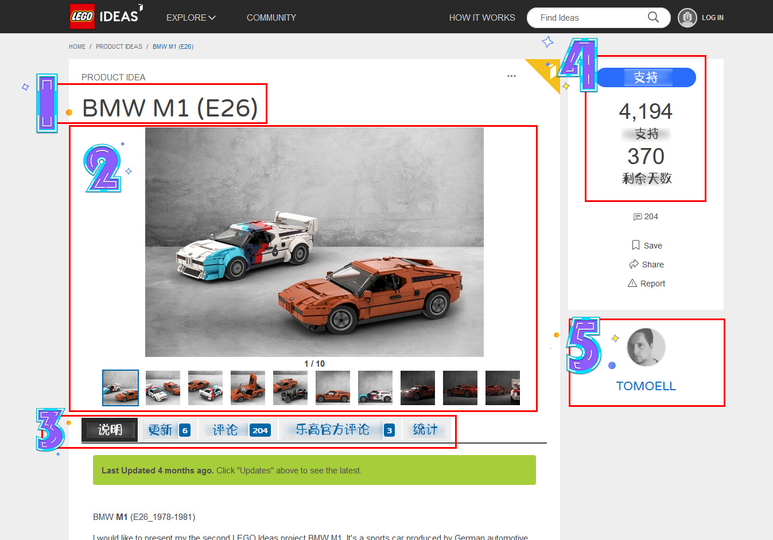This screenshot has height=540, width=773.
Task: Click the main BMW M1 gallery image
Action: click(x=314, y=242)
